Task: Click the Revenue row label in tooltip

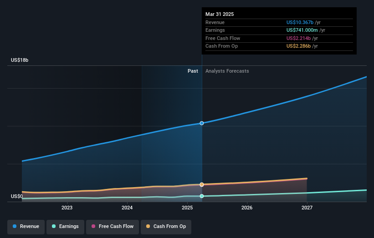Action: [215, 22]
